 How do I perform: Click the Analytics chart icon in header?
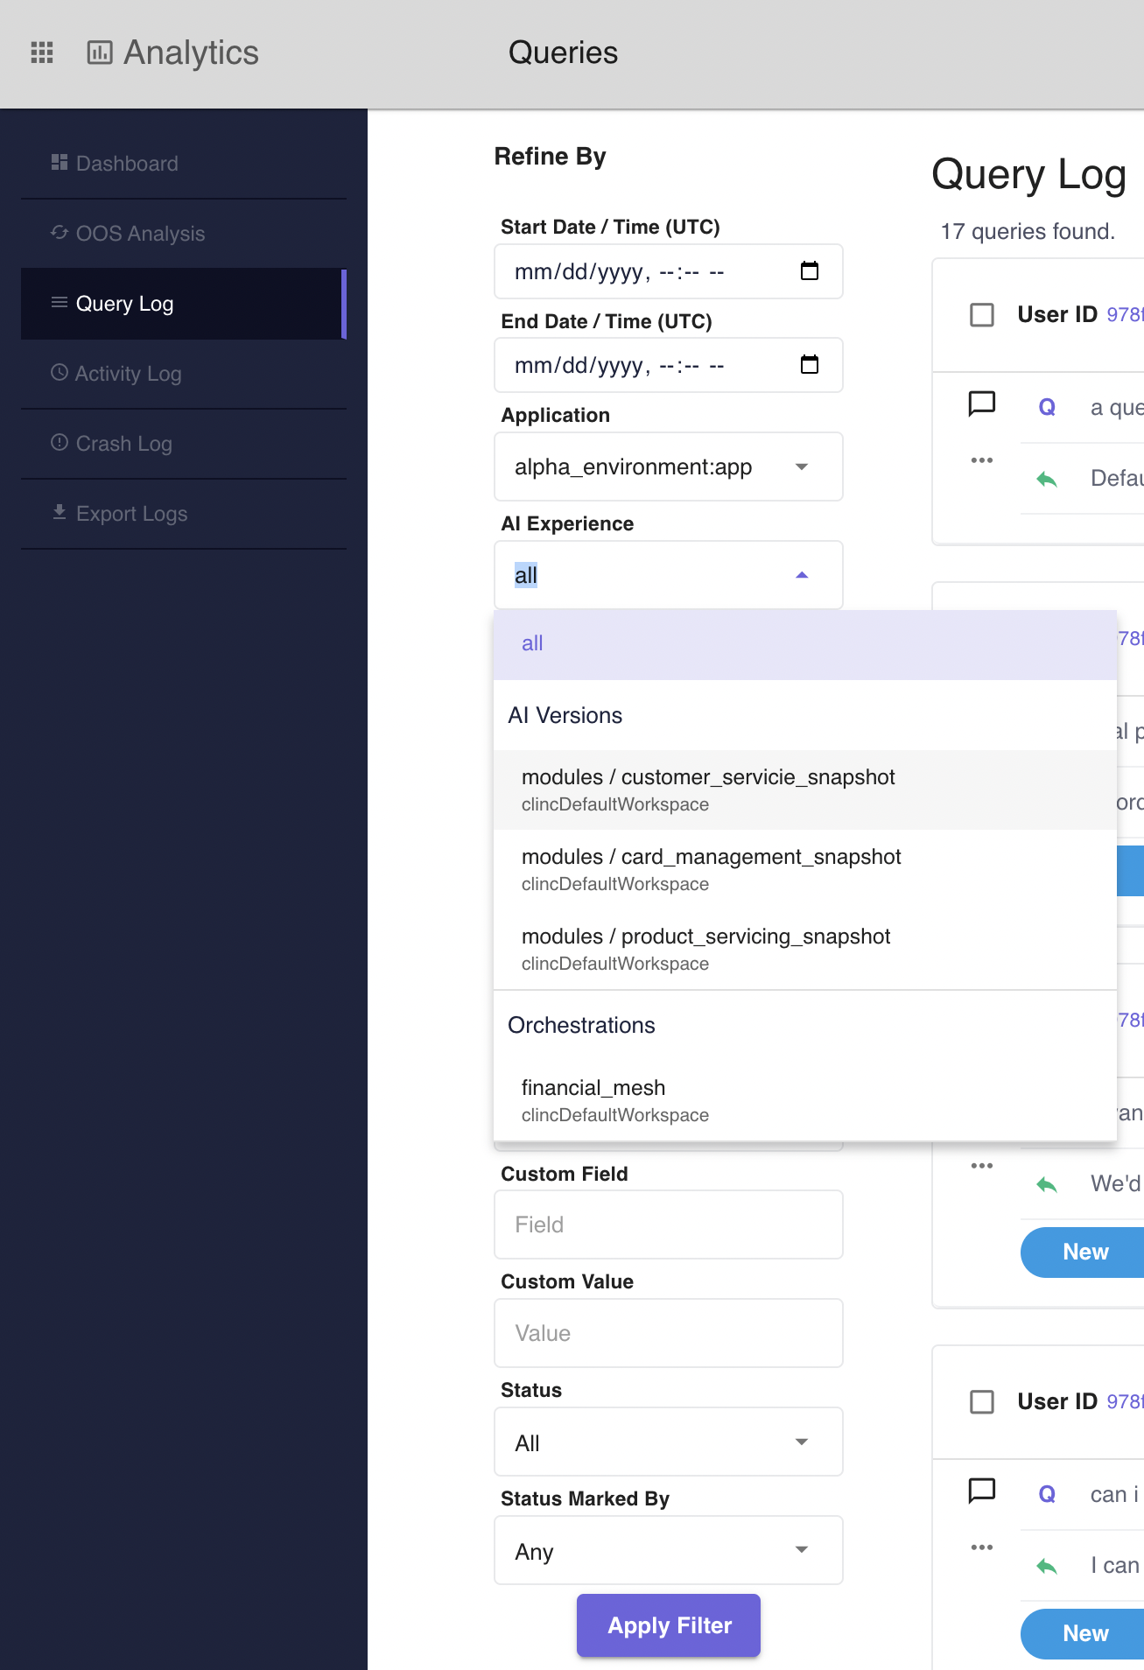click(x=100, y=53)
